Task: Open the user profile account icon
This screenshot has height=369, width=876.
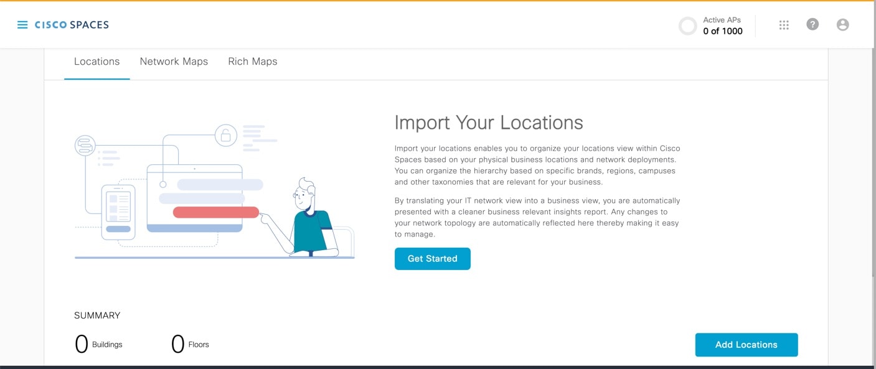Action: pyautogui.click(x=843, y=24)
